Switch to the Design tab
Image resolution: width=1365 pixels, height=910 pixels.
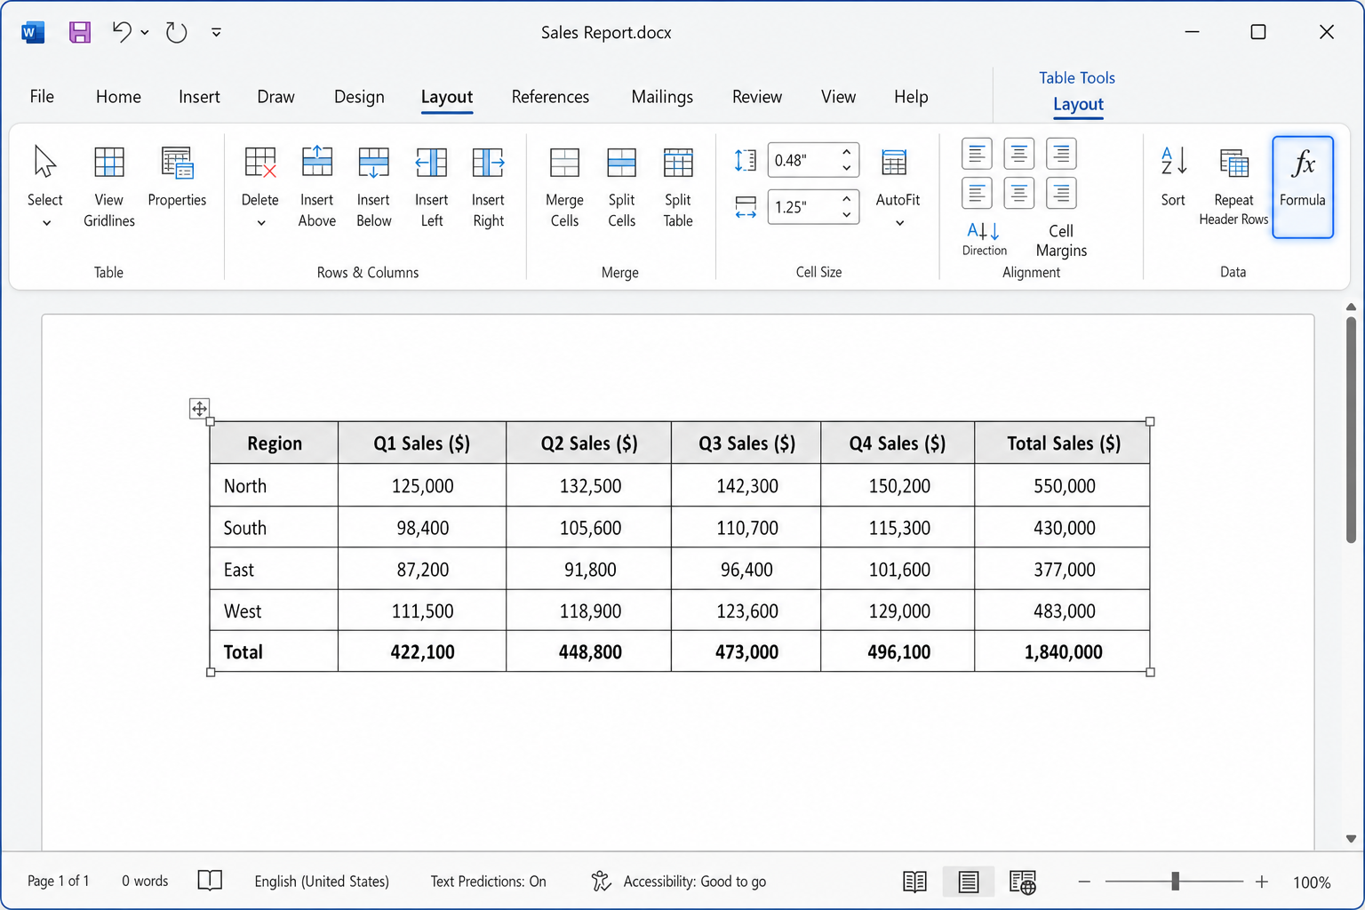(x=359, y=97)
